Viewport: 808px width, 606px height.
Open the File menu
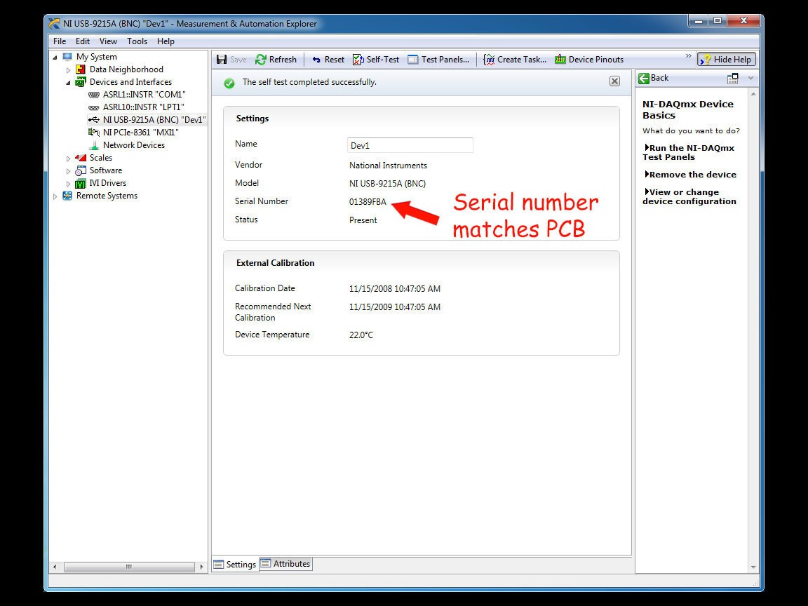click(x=59, y=41)
